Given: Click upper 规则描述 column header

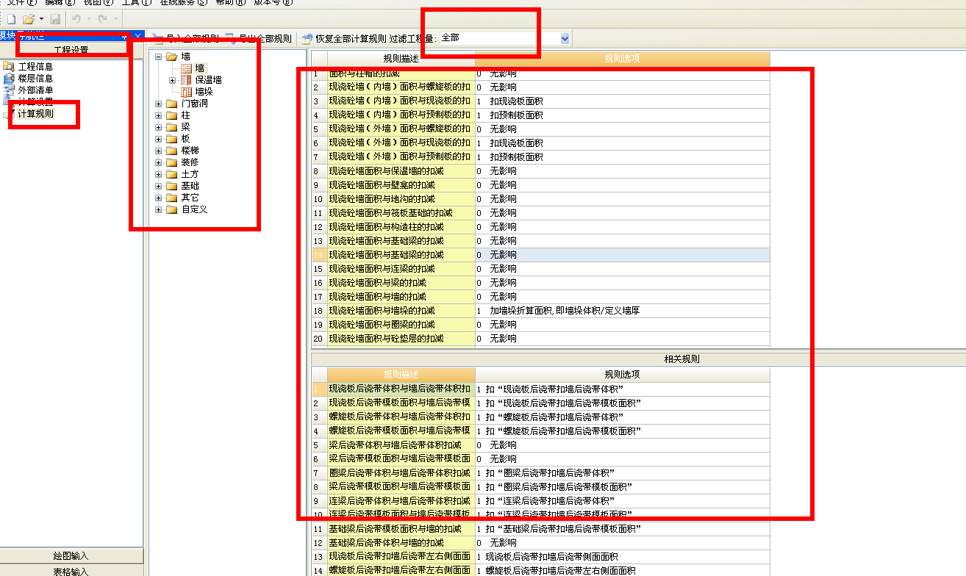Looking at the screenshot, I should tap(401, 58).
